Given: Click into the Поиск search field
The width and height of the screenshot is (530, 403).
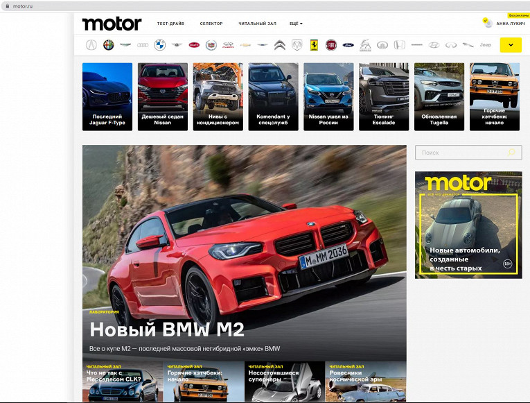Looking at the screenshot, I should 468,153.
